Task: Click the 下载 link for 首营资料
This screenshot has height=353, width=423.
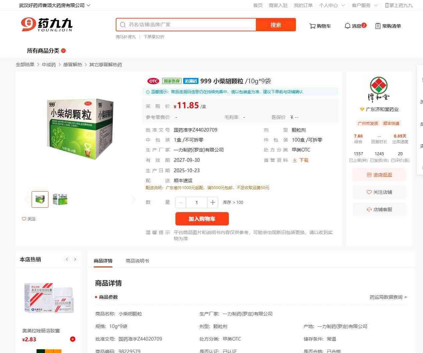Action: 301,160
